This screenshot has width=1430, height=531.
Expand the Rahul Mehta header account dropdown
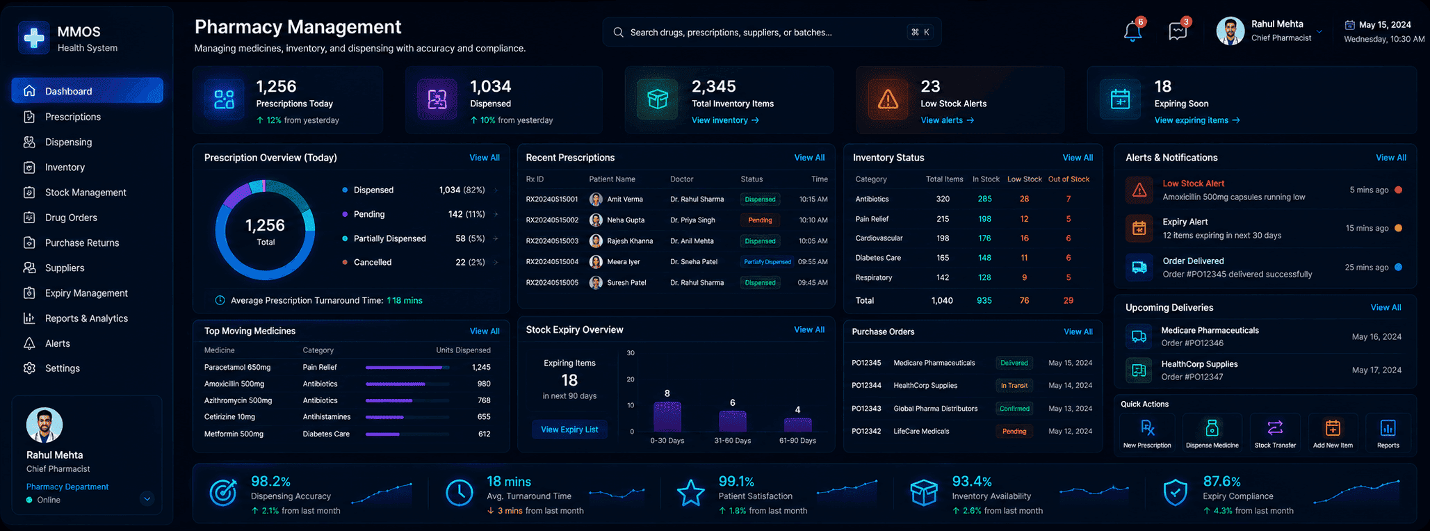click(x=1319, y=32)
